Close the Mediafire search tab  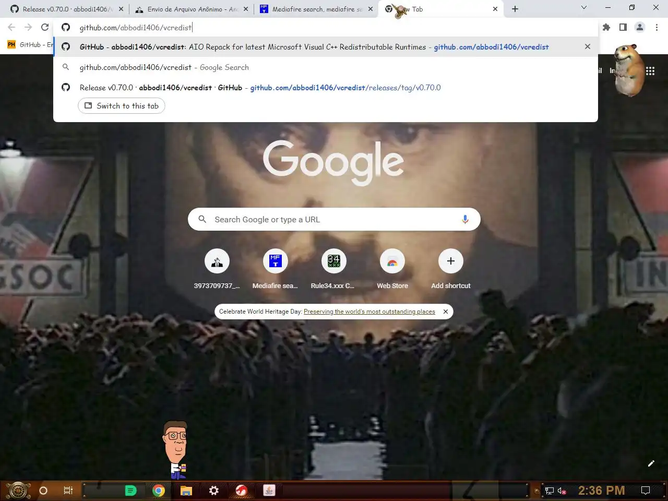pyautogui.click(x=371, y=9)
